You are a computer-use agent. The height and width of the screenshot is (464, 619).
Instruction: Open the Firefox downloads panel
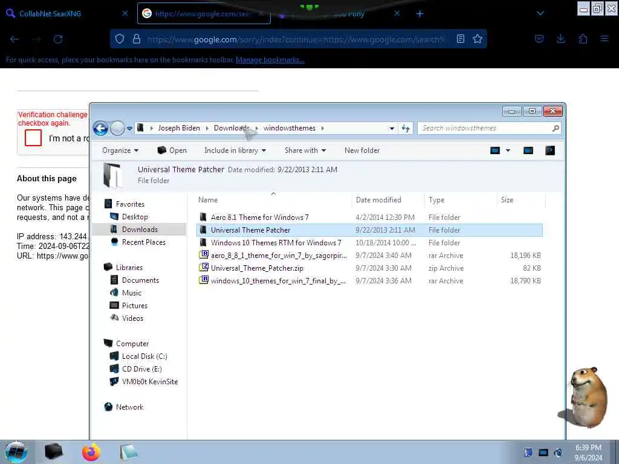tap(560, 39)
